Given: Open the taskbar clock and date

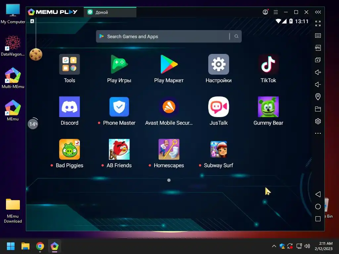Looking at the screenshot, I should click(x=323, y=246).
